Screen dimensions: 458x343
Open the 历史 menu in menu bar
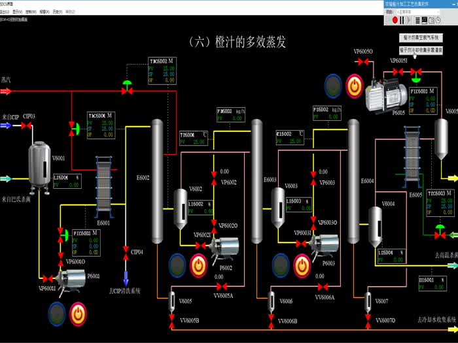[57, 12]
